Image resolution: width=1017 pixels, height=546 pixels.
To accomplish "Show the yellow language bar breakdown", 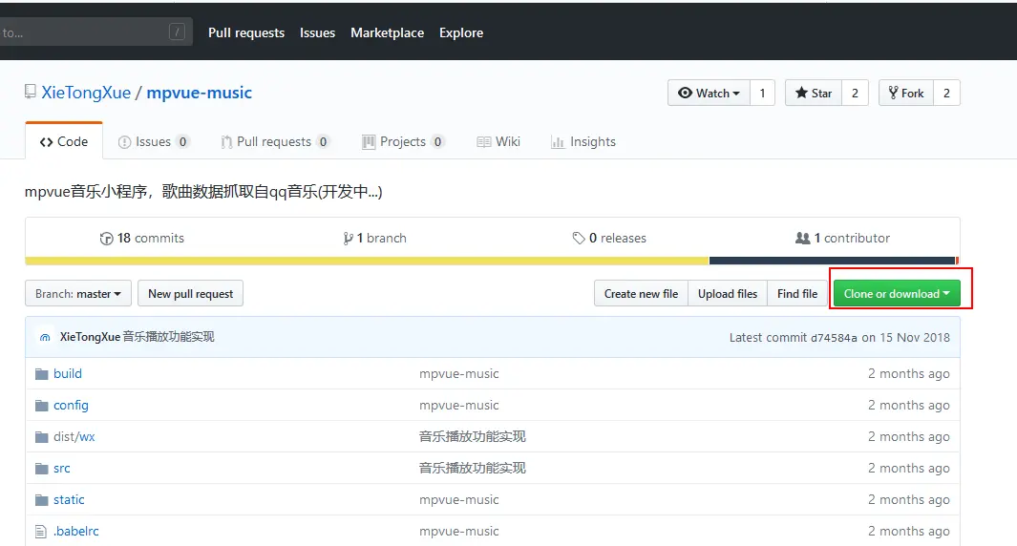I will tap(367, 261).
